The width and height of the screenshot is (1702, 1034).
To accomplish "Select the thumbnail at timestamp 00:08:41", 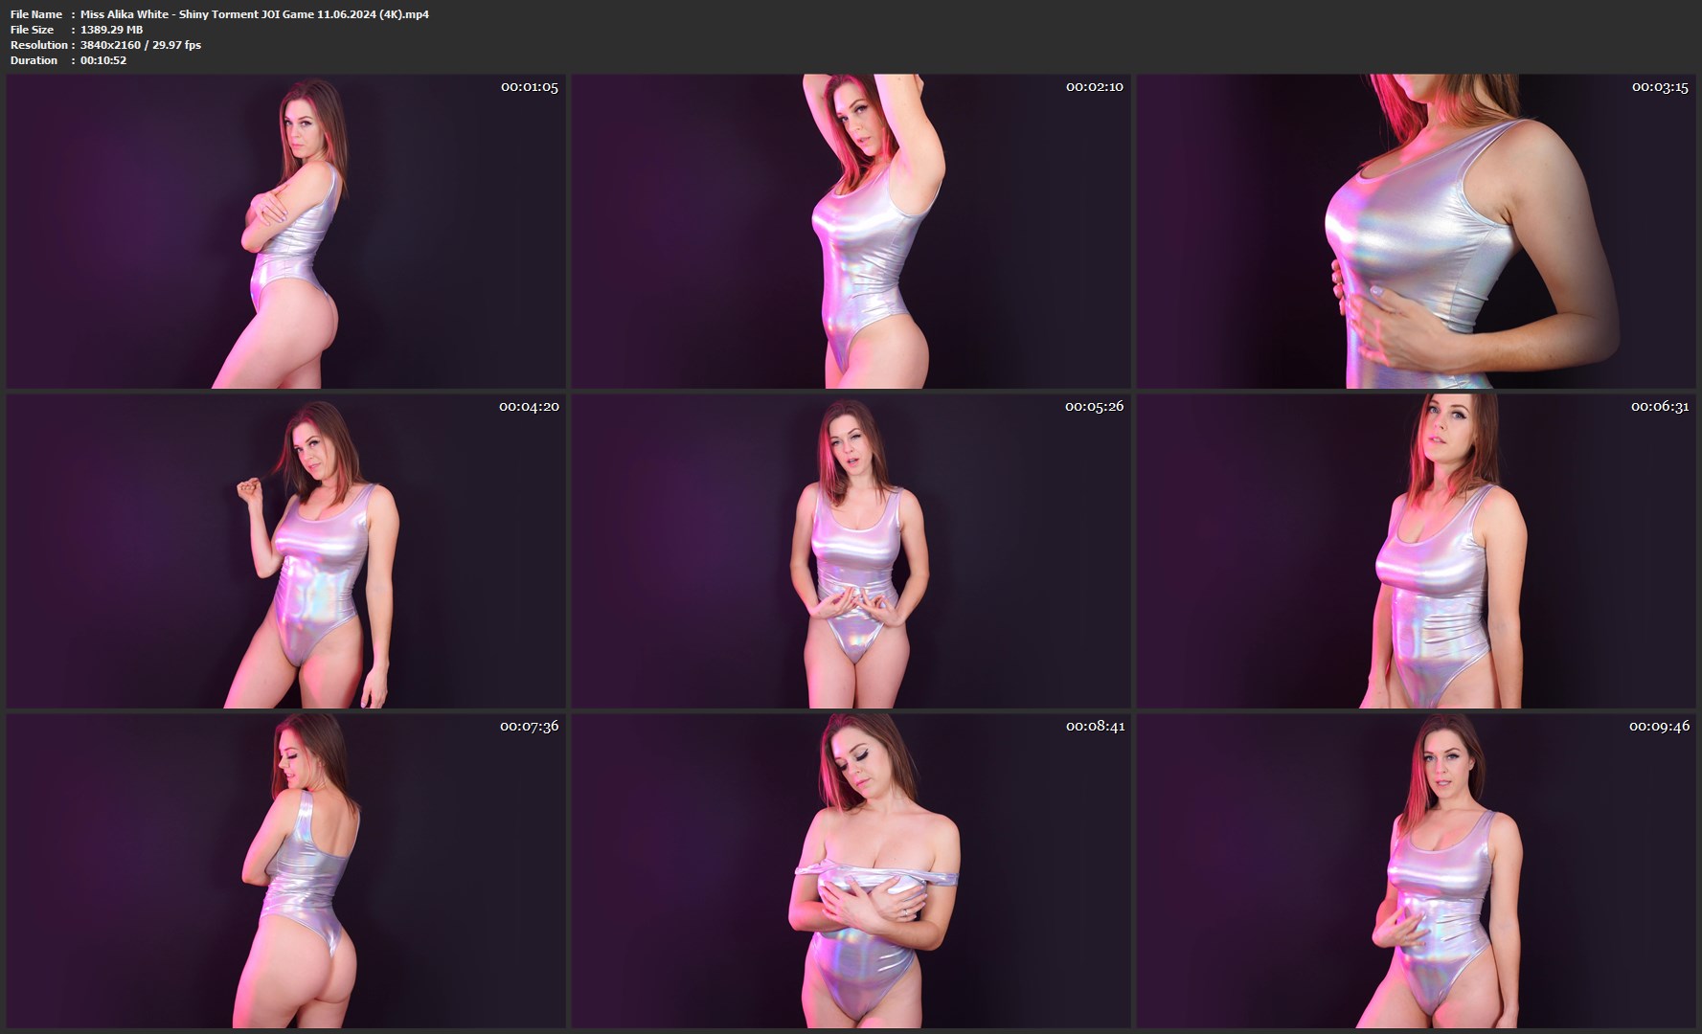I will [851, 871].
